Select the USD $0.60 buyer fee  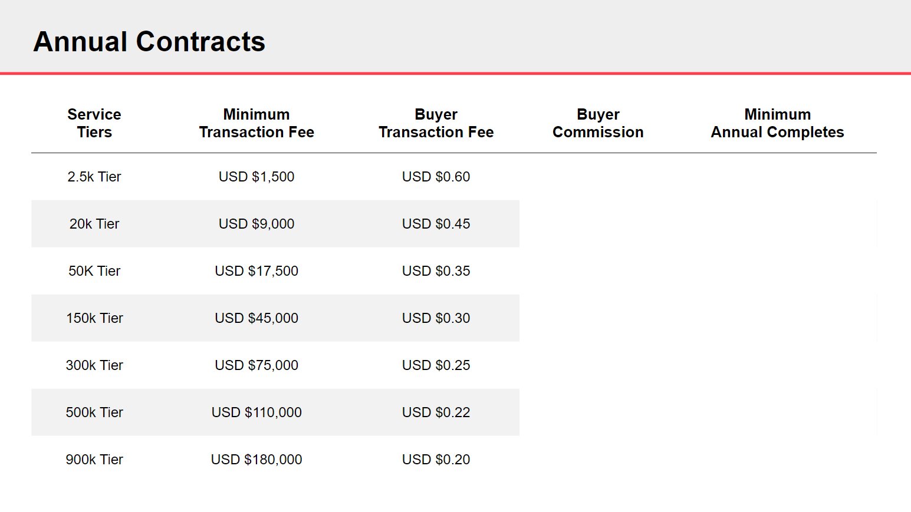[x=436, y=177]
